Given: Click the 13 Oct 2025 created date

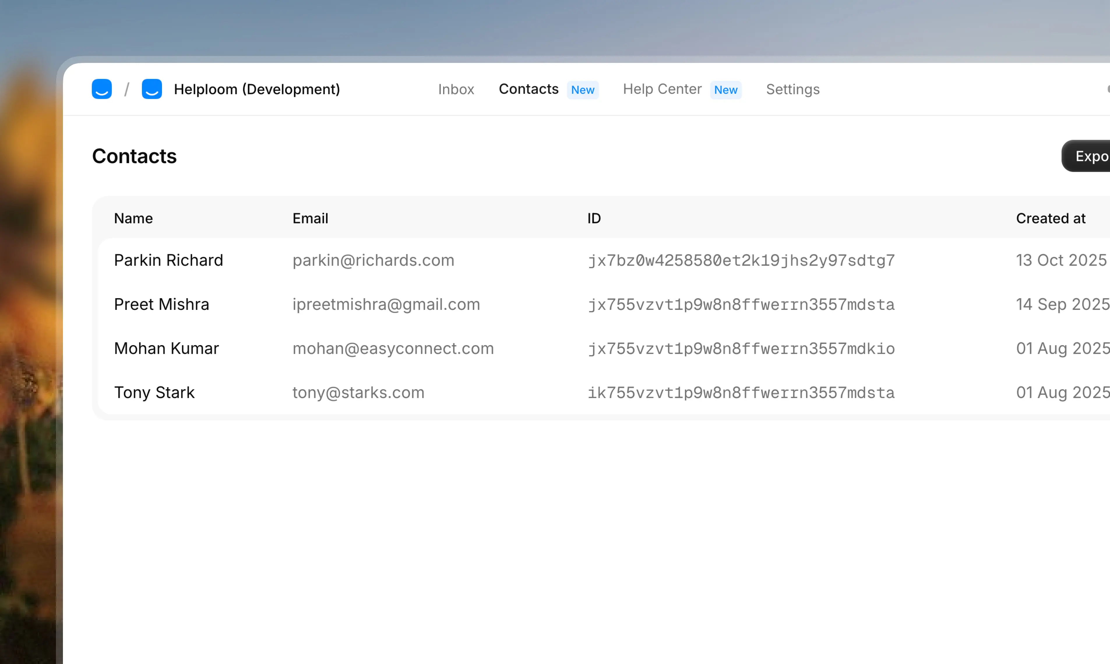Looking at the screenshot, I should pyautogui.click(x=1061, y=260).
